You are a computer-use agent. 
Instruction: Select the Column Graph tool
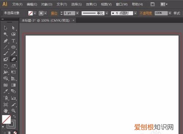[x=14, y=98]
